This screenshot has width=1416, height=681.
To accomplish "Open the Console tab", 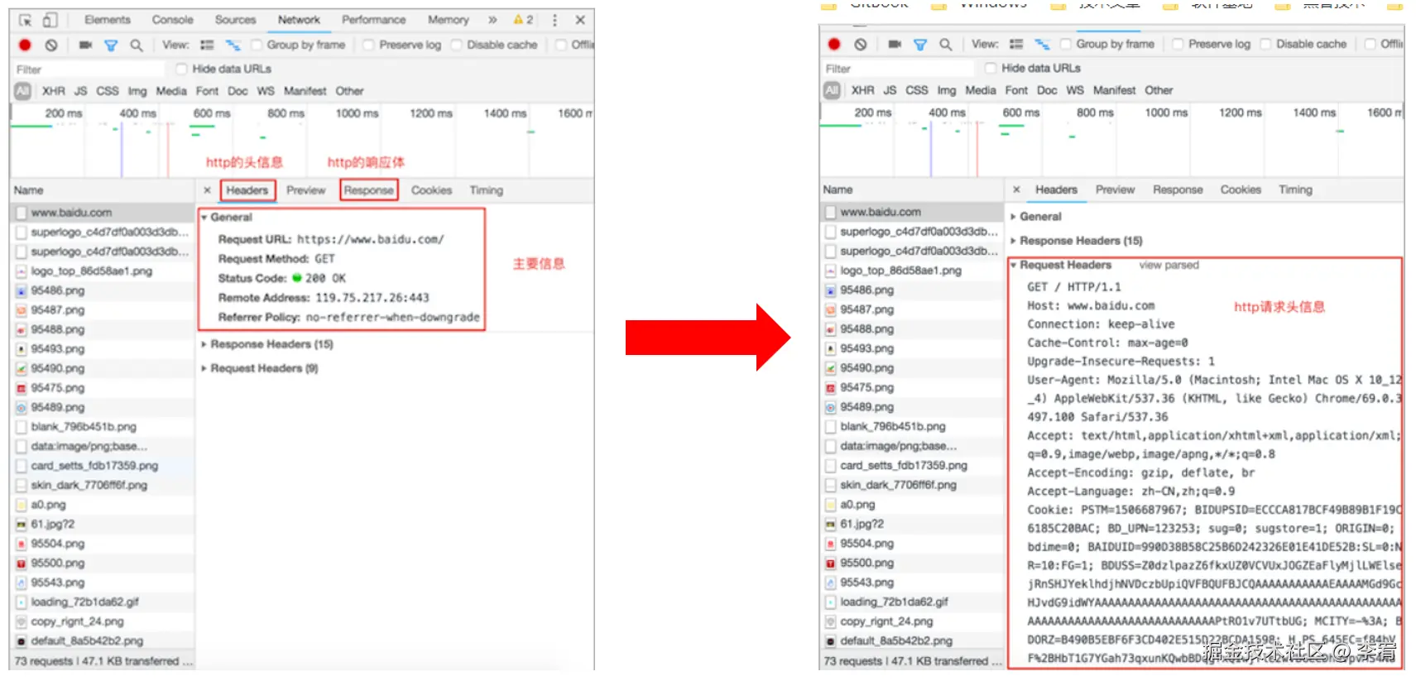I will coord(172,20).
